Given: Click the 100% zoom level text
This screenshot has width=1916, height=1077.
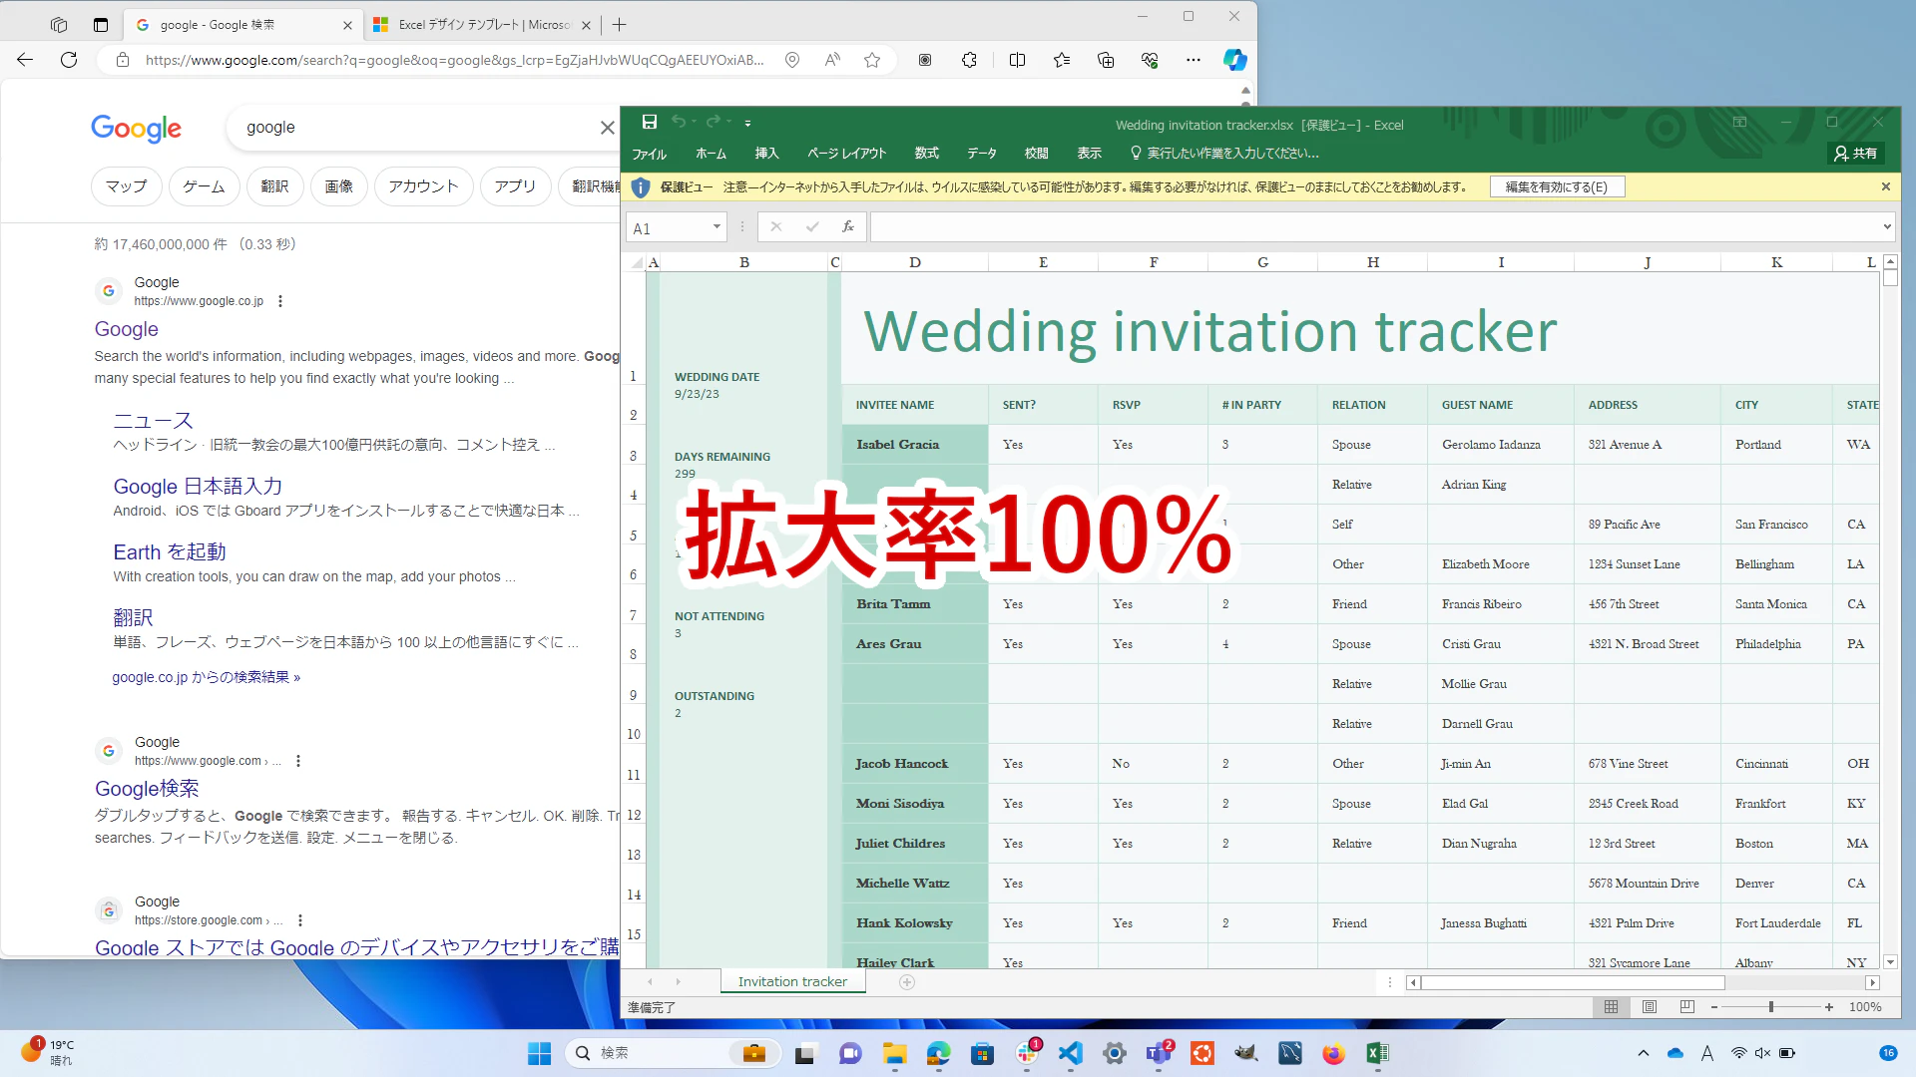Looking at the screenshot, I should click(1865, 1007).
